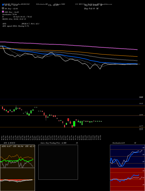Viewport: 145px width, 191px height.
Task: Click the 'ADX: 6.67 +DY: 36.84 -DY: 42.11' header
Action: click(18, 146)
